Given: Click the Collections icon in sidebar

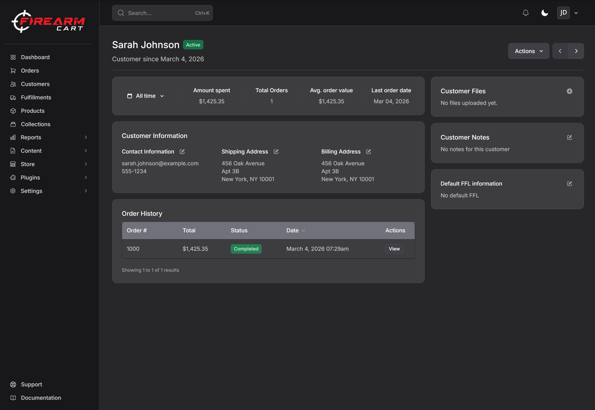Looking at the screenshot, I should (x=13, y=124).
